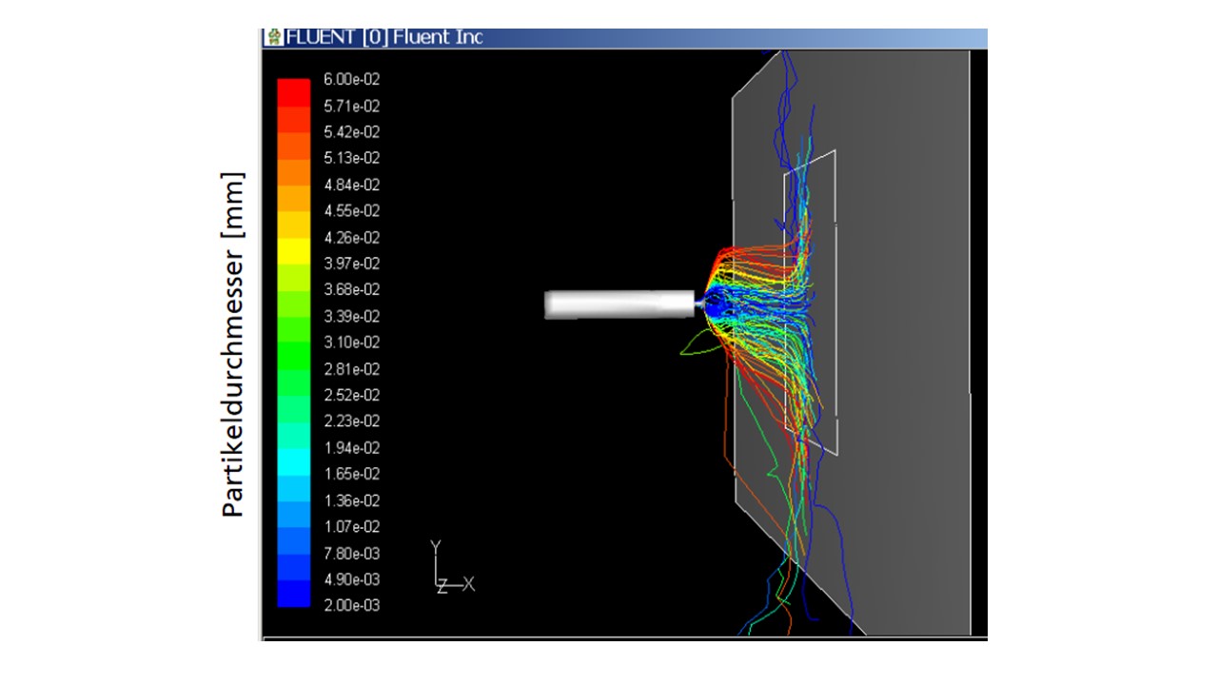Image resolution: width=1218 pixels, height=685 pixels.
Task: Click the legend value 5.13e-02
Action: (351, 158)
